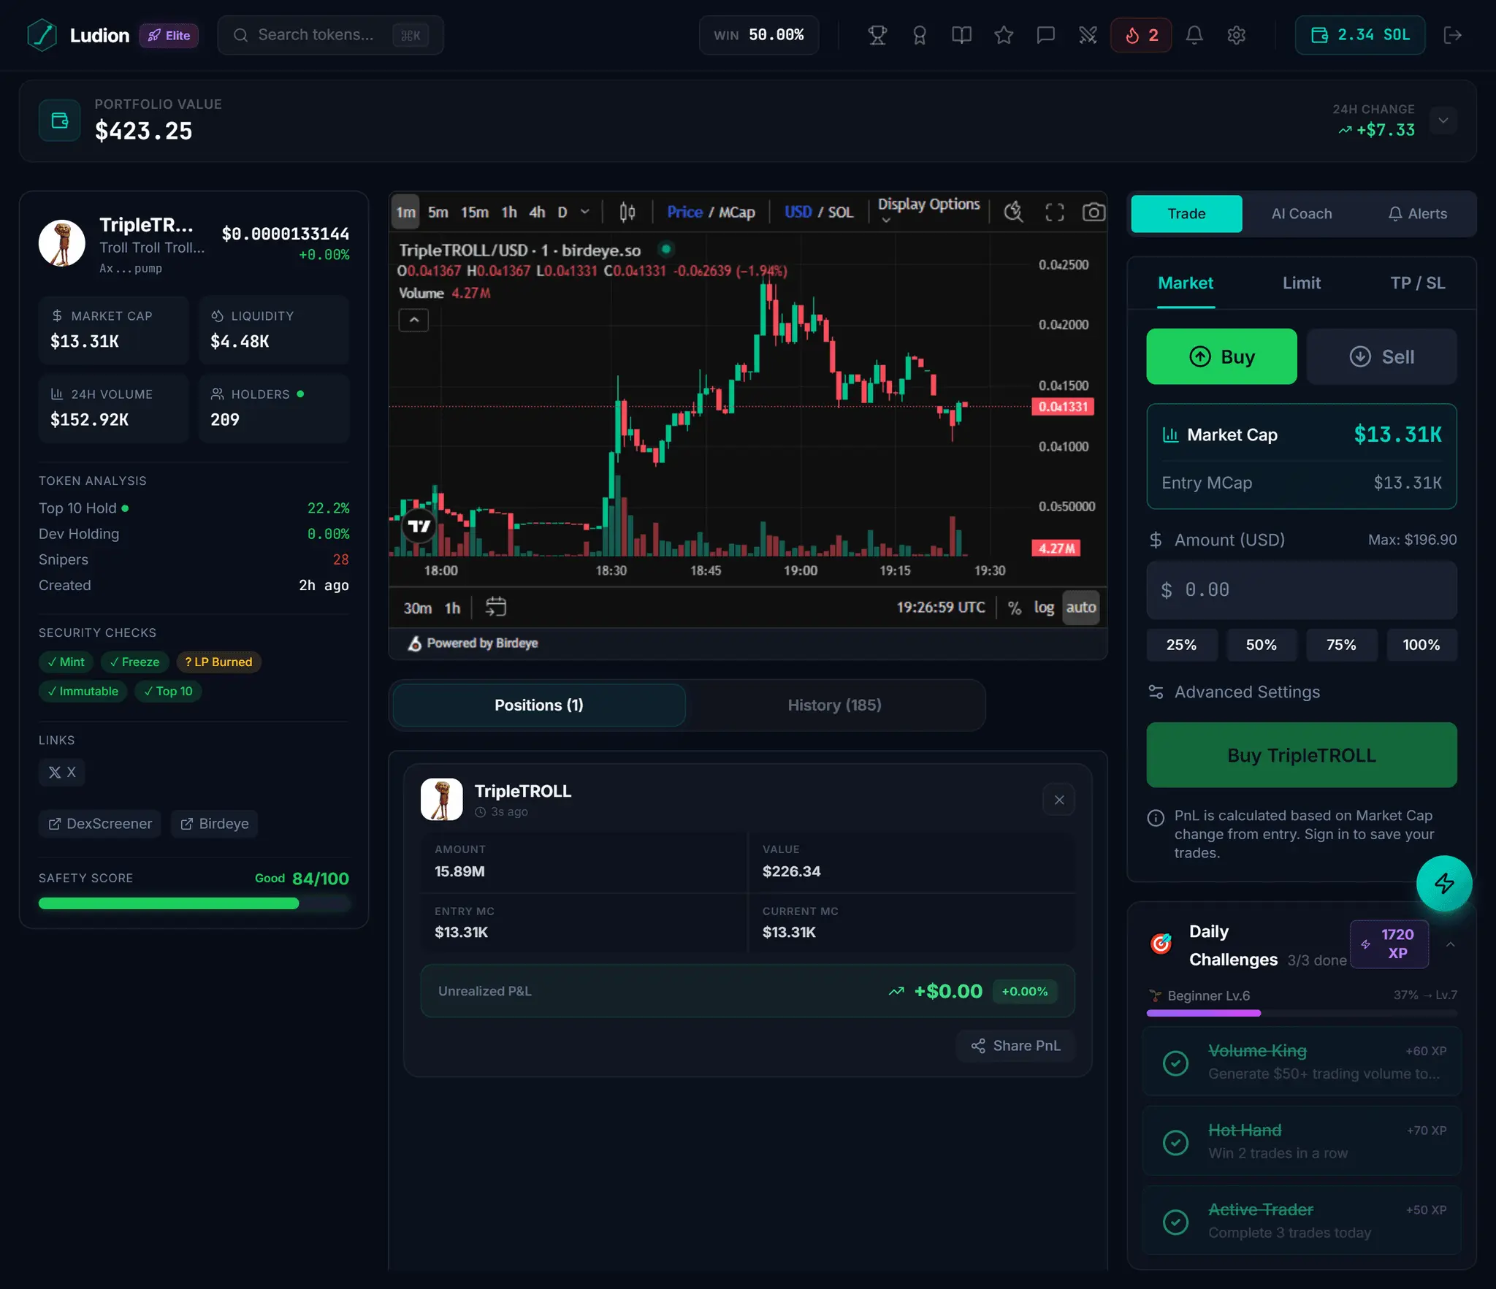
Task: Collapse the Daily Challenges panel
Action: point(1451,944)
